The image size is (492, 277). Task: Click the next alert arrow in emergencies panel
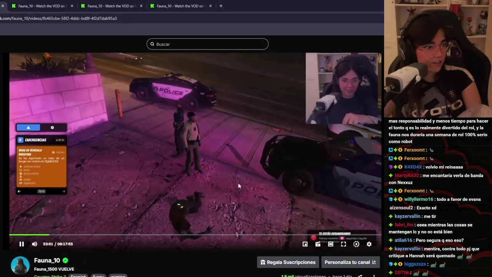pyautogui.click(x=64, y=191)
